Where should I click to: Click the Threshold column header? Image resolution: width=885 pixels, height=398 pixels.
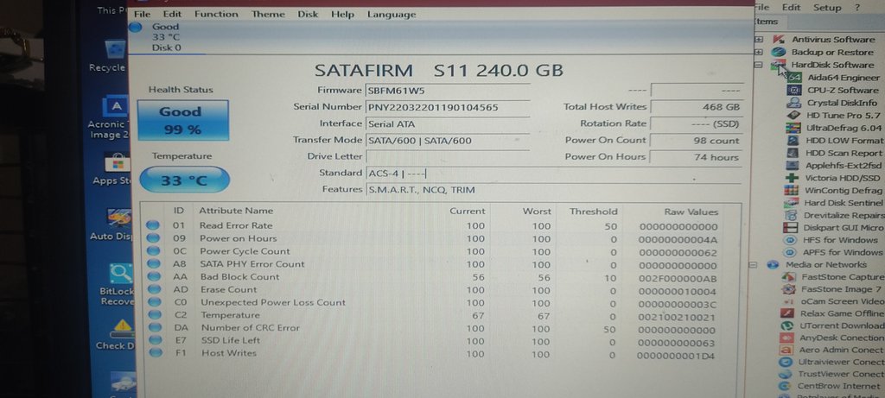coord(593,212)
